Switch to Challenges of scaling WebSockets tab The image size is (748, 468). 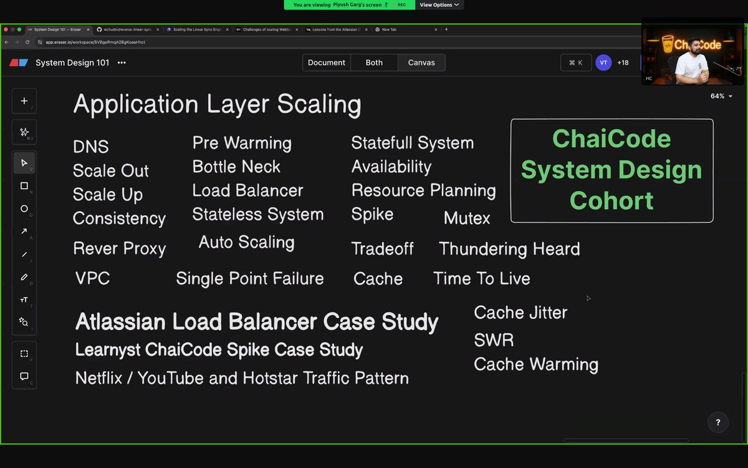pyautogui.click(x=267, y=29)
